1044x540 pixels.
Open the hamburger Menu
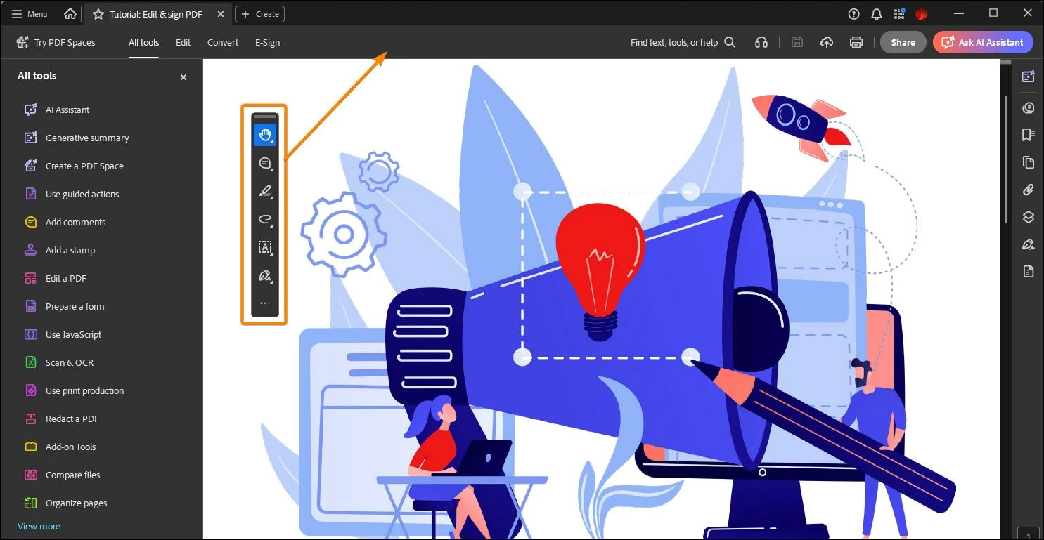[x=30, y=14]
